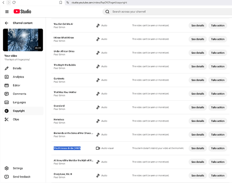The width and height of the screenshot is (232, 183).
Task: Click the back arrow beside Channel content
Action: tap(7, 23)
